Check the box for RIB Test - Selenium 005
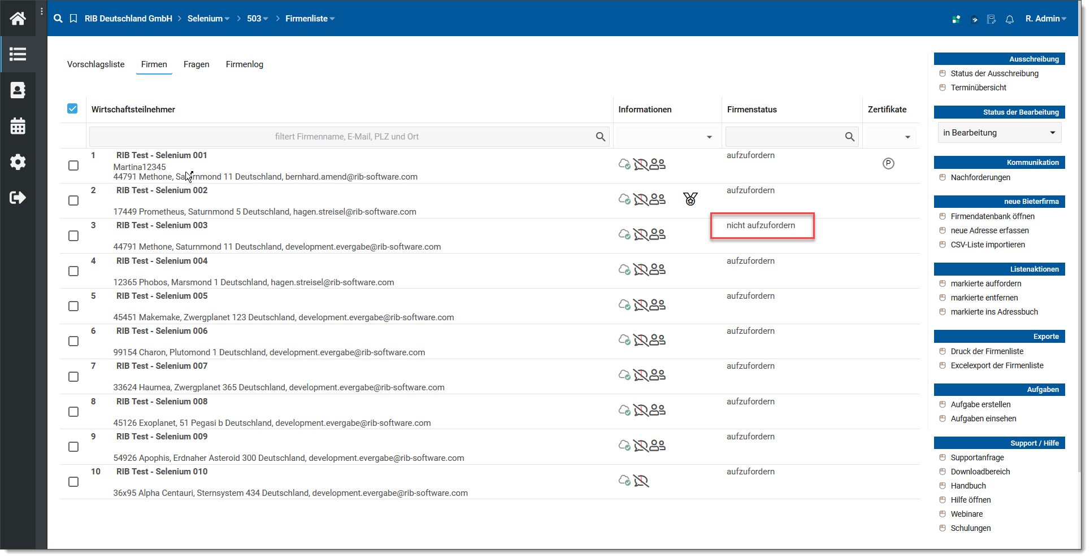 point(73,306)
